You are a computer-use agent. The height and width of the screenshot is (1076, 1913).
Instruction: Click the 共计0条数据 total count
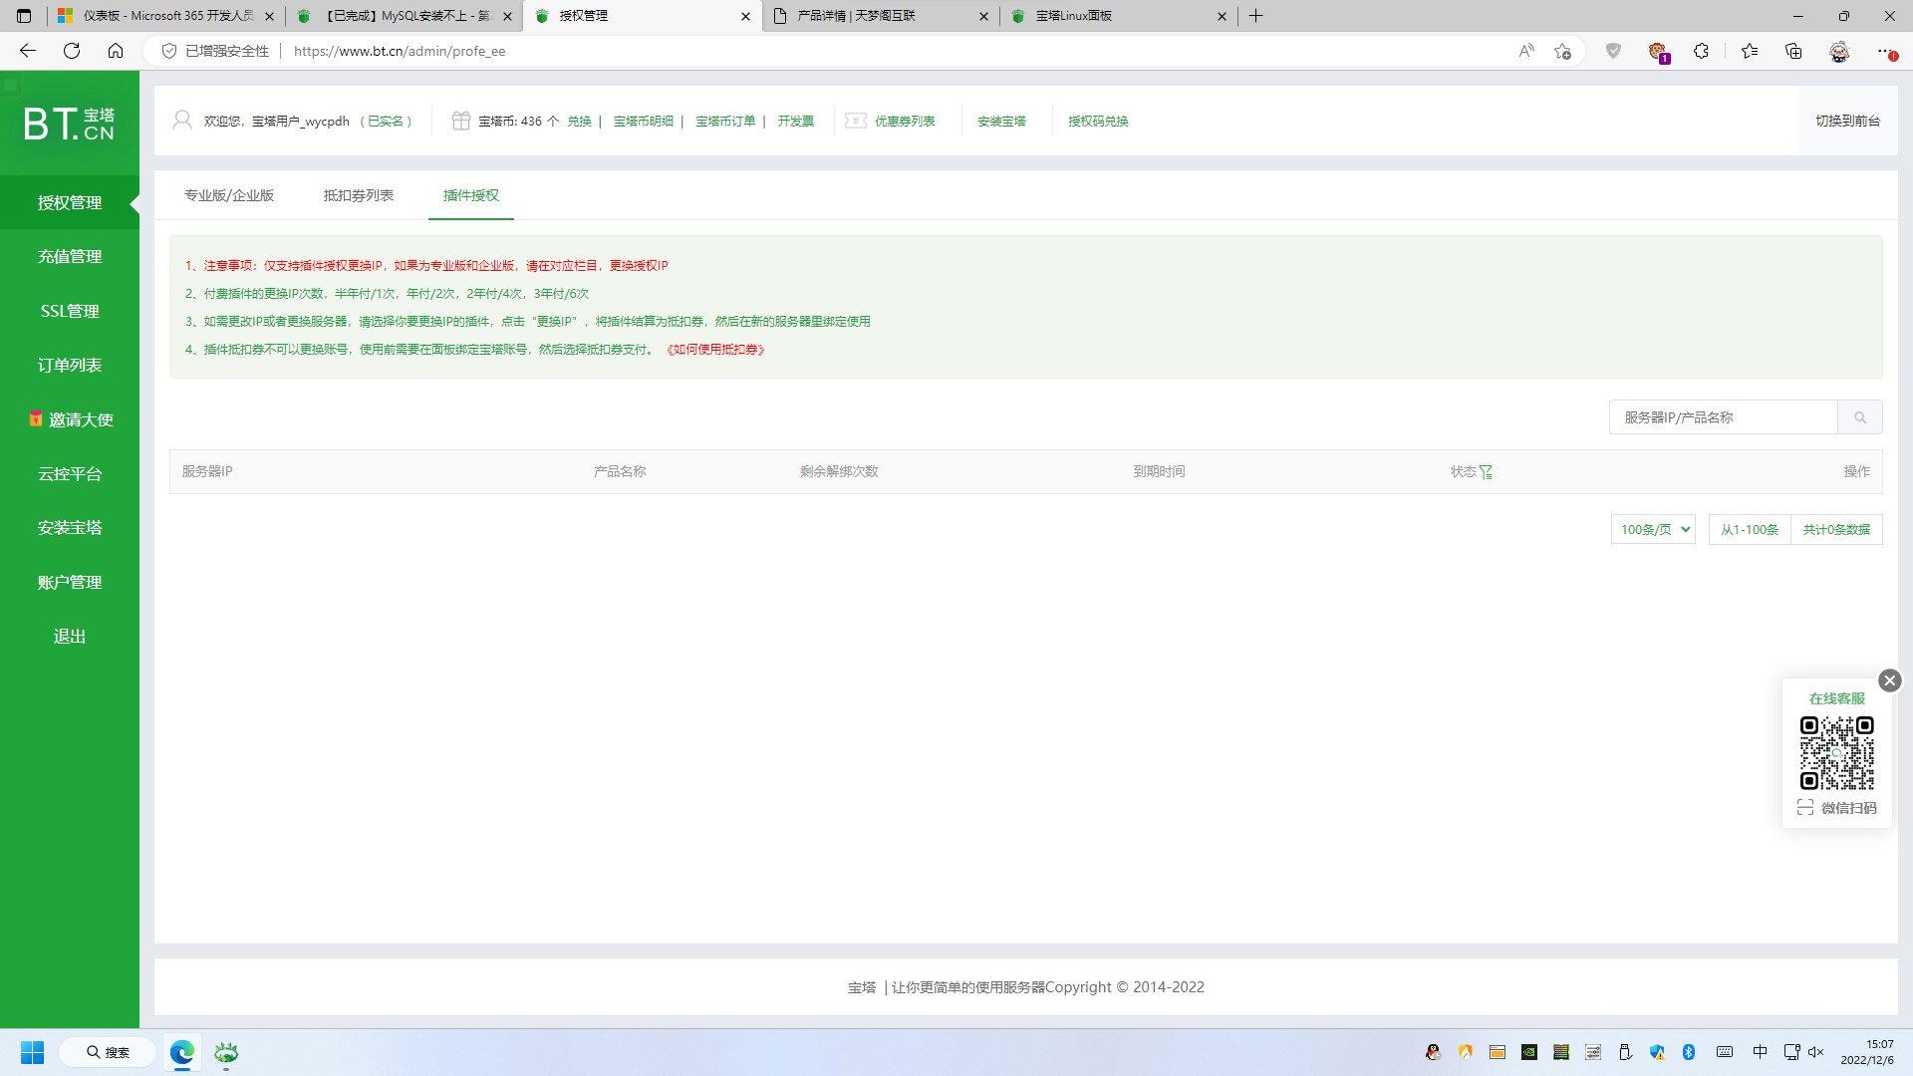(x=1836, y=529)
